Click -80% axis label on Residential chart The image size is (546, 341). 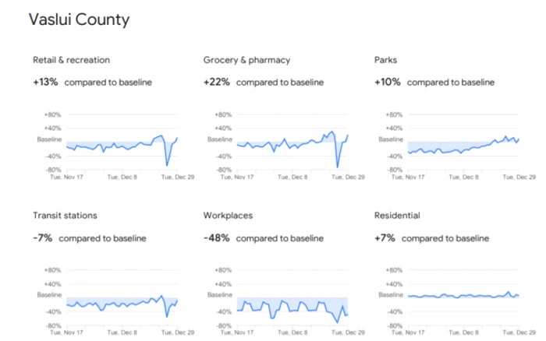pos(395,325)
